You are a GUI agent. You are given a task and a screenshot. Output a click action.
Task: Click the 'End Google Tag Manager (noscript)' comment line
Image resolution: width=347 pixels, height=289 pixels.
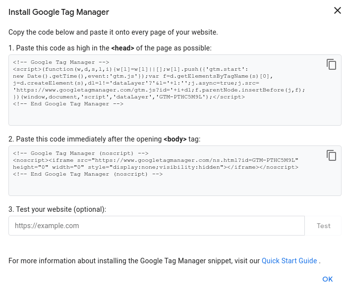tap(88, 174)
